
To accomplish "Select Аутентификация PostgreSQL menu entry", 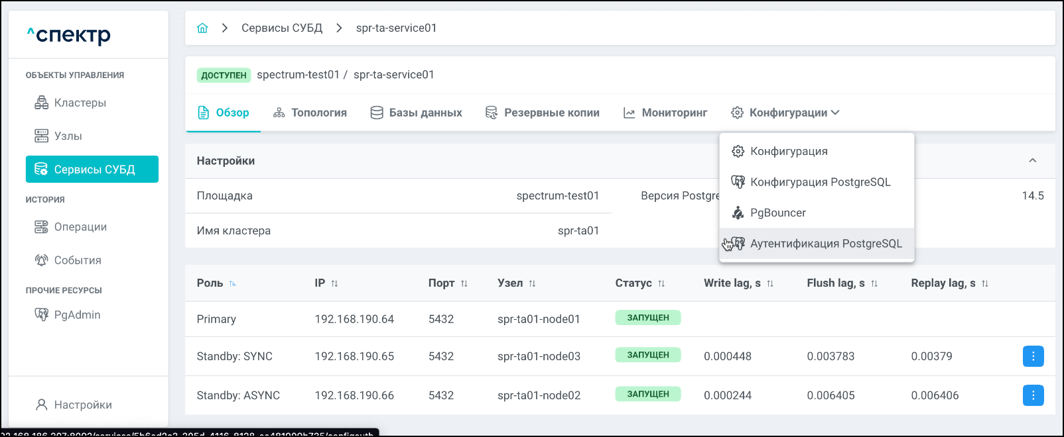I will [825, 244].
